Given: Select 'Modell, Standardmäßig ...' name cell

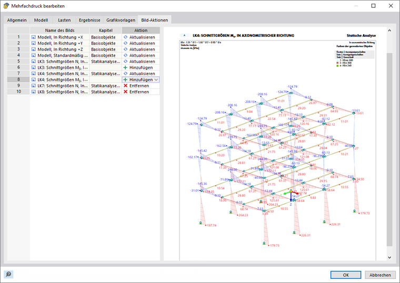Looking at the screenshot, I should [59, 55].
